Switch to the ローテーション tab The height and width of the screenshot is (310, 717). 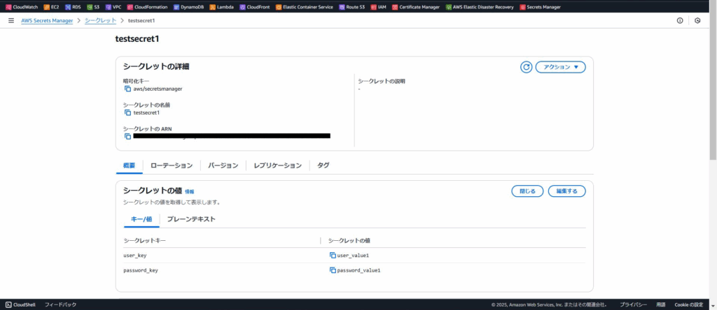click(x=172, y=165)
